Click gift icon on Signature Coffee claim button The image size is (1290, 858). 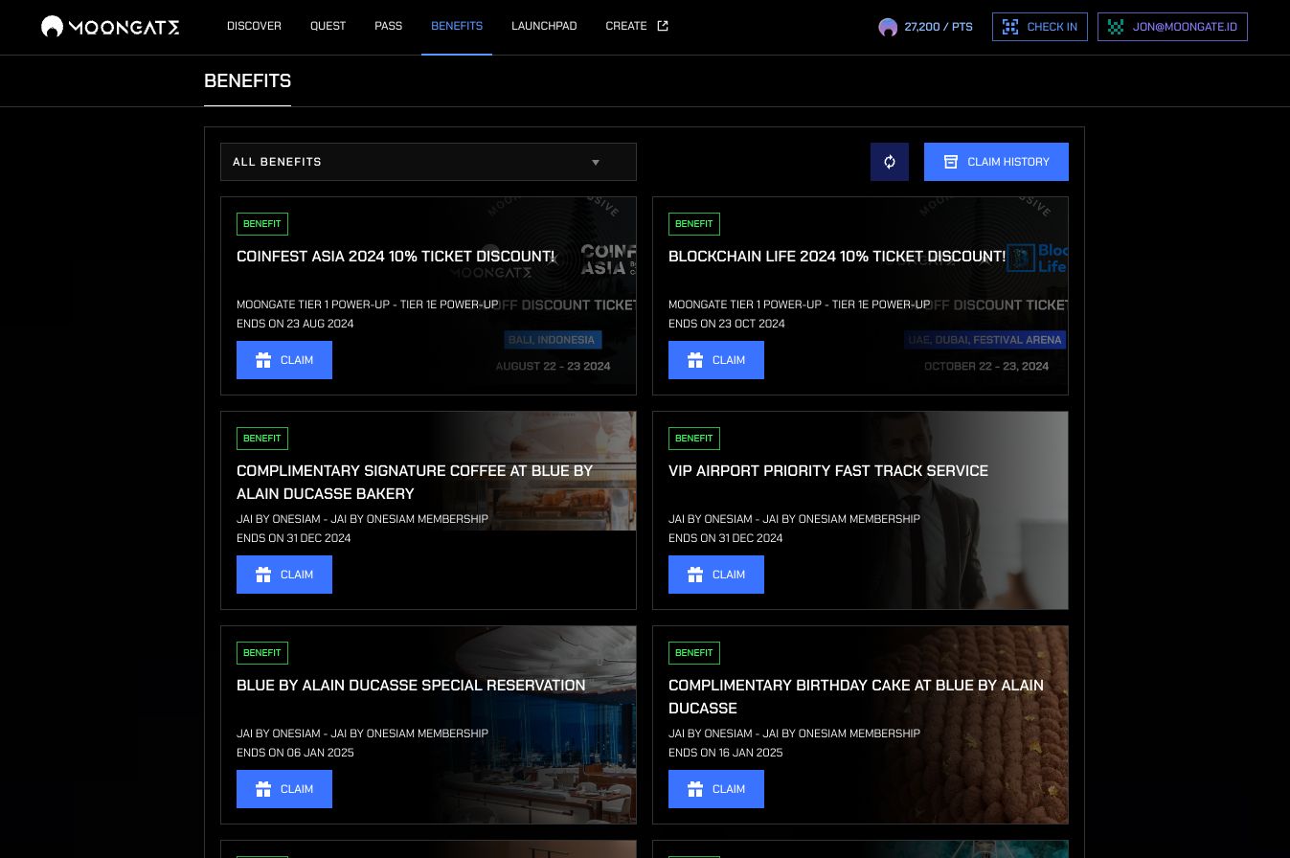(x=263, y=575)
